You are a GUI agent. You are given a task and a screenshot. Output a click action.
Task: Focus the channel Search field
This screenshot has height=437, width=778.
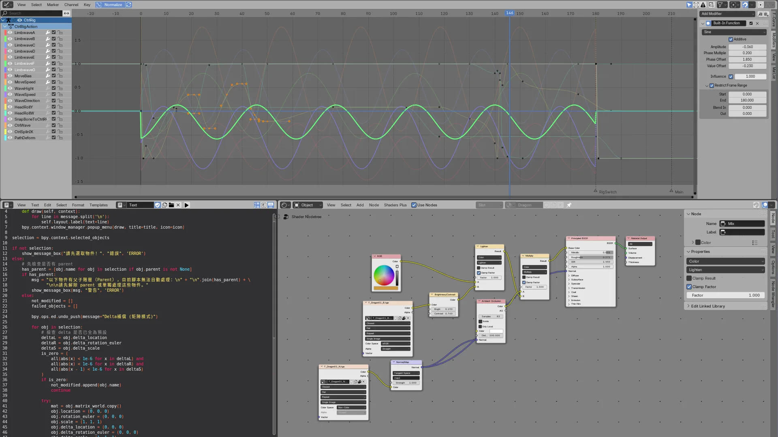(32, 13)
